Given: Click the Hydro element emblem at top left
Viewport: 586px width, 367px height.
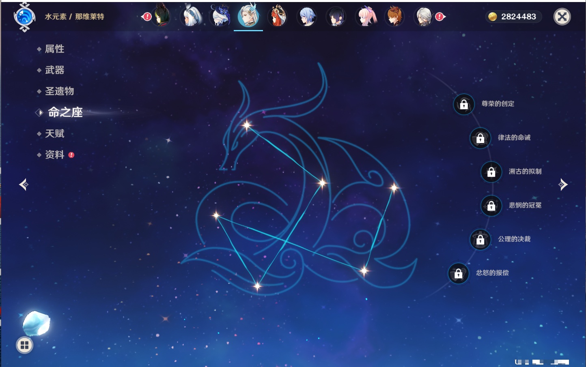Looking at the screenshot, I should pyautogui.click(x=24, y=17).
